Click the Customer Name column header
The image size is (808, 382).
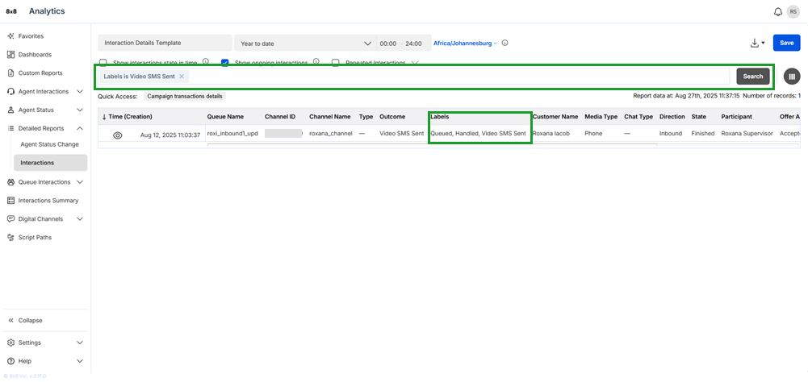pyautogui.click(x=555, y=117)
